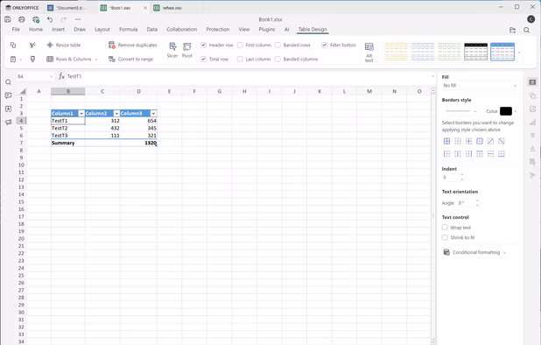The width and height of the screenshot is (541, 345).
Task: Open the left sidebar Find icon
Action: [x=8, y=82]
